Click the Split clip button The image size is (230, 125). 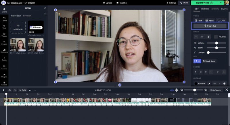coord(23,90)
